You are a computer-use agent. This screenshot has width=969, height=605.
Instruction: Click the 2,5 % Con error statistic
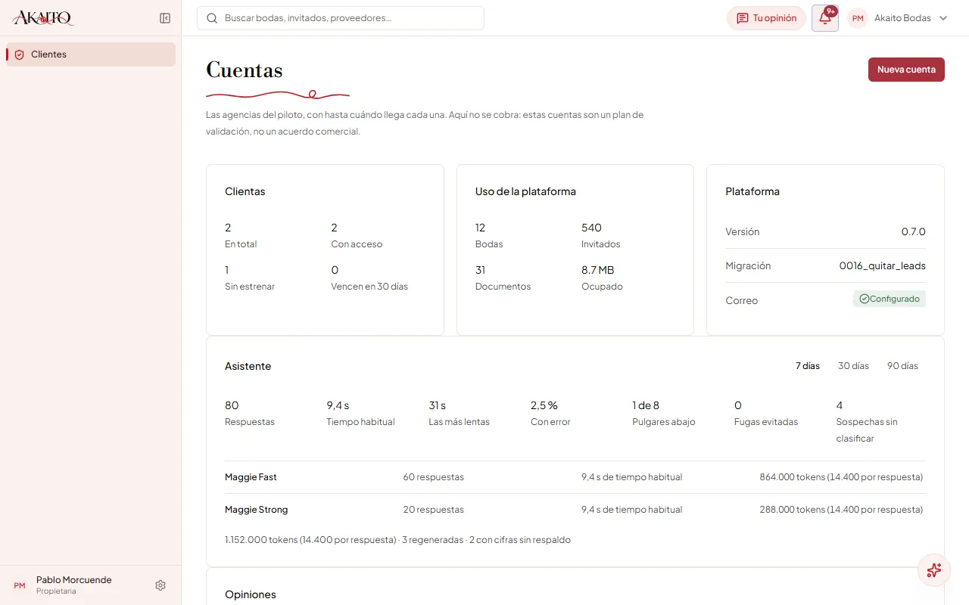pos(550,413)
